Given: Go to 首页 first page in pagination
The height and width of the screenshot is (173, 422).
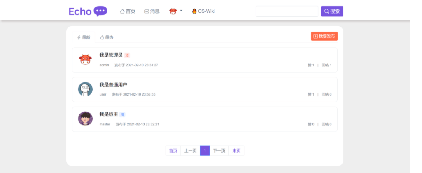Looking at the screenshot, I should click(173, 151).
